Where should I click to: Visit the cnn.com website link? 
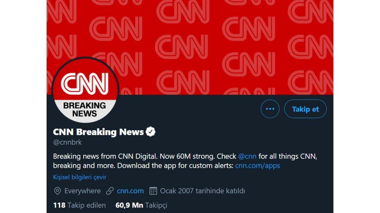click(130, 191)
